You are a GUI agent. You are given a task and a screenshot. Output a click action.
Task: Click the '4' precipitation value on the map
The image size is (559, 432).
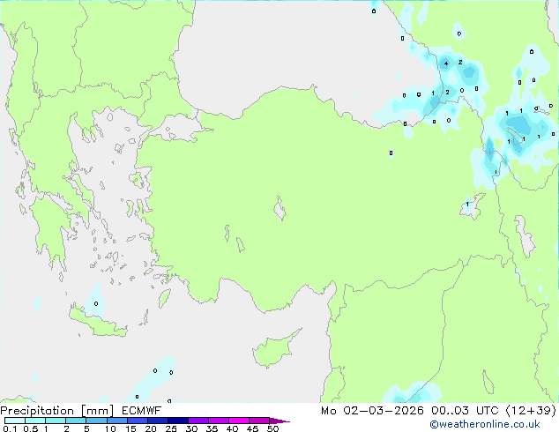pos(446,63)
